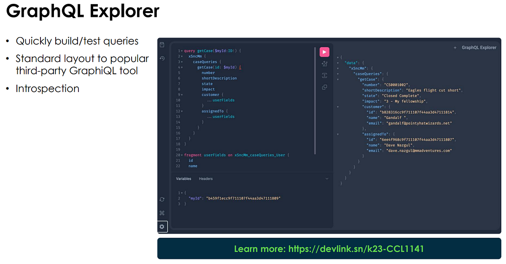Fold the "assignedTo" object in the response

[x=338, y=134]
